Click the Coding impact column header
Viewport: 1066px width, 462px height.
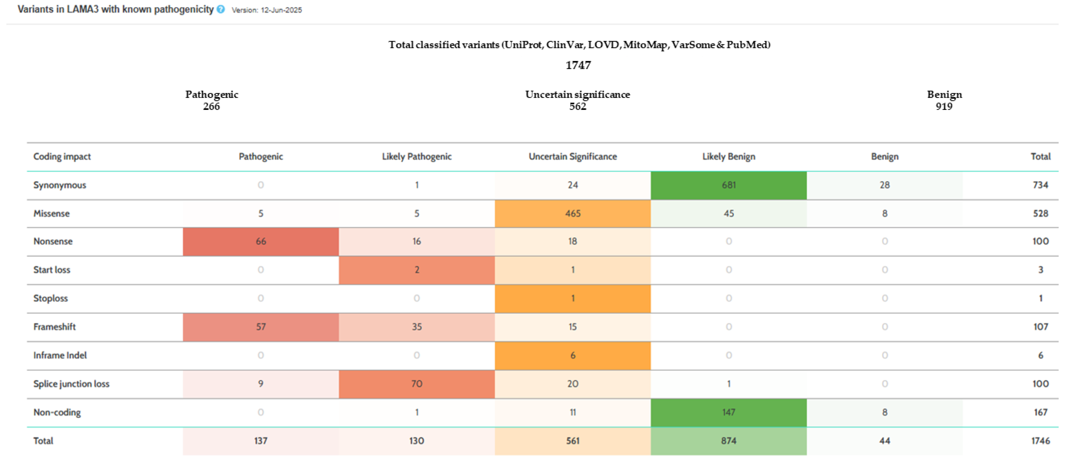62,156
